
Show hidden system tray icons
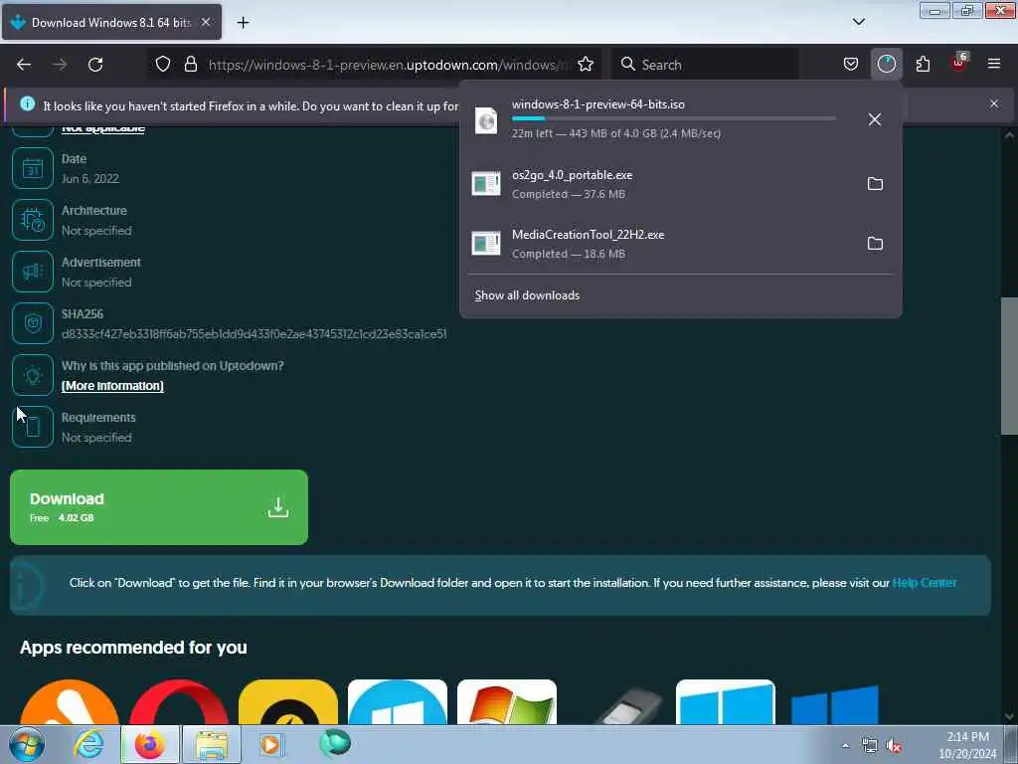845,746
